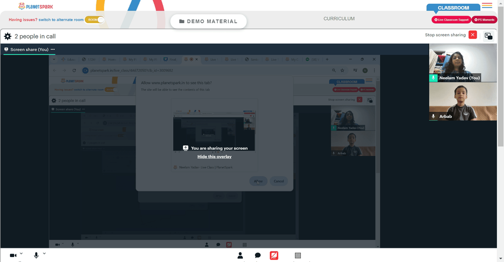Click Hide this overlay link
Screen dimensions: 504x262
[214, 157]
